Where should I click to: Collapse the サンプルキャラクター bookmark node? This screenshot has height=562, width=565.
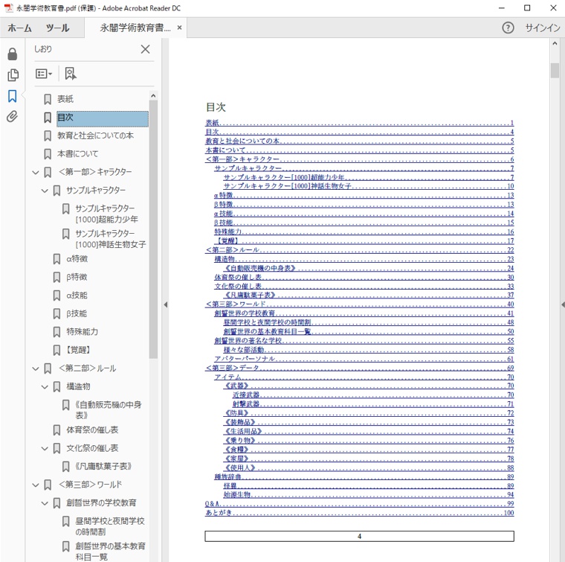[x=45, y=190]
